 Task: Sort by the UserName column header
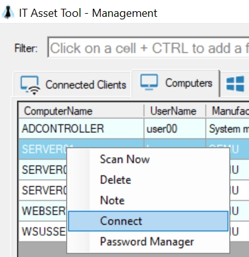(175, 111)
